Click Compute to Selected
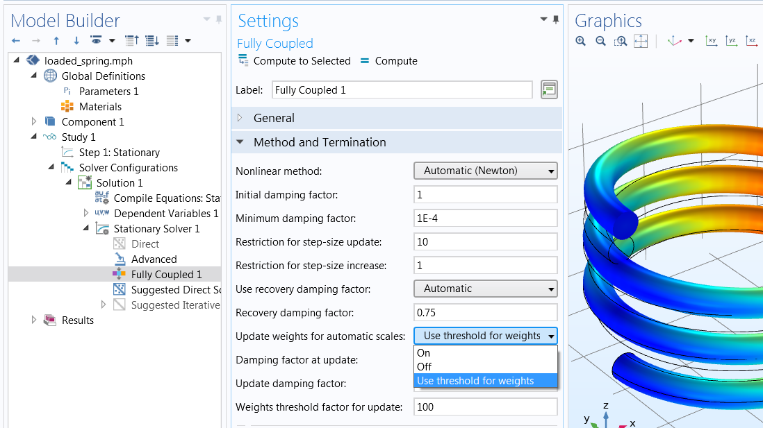Viewport: 763px width, 428px height. [x=295, y=61]
